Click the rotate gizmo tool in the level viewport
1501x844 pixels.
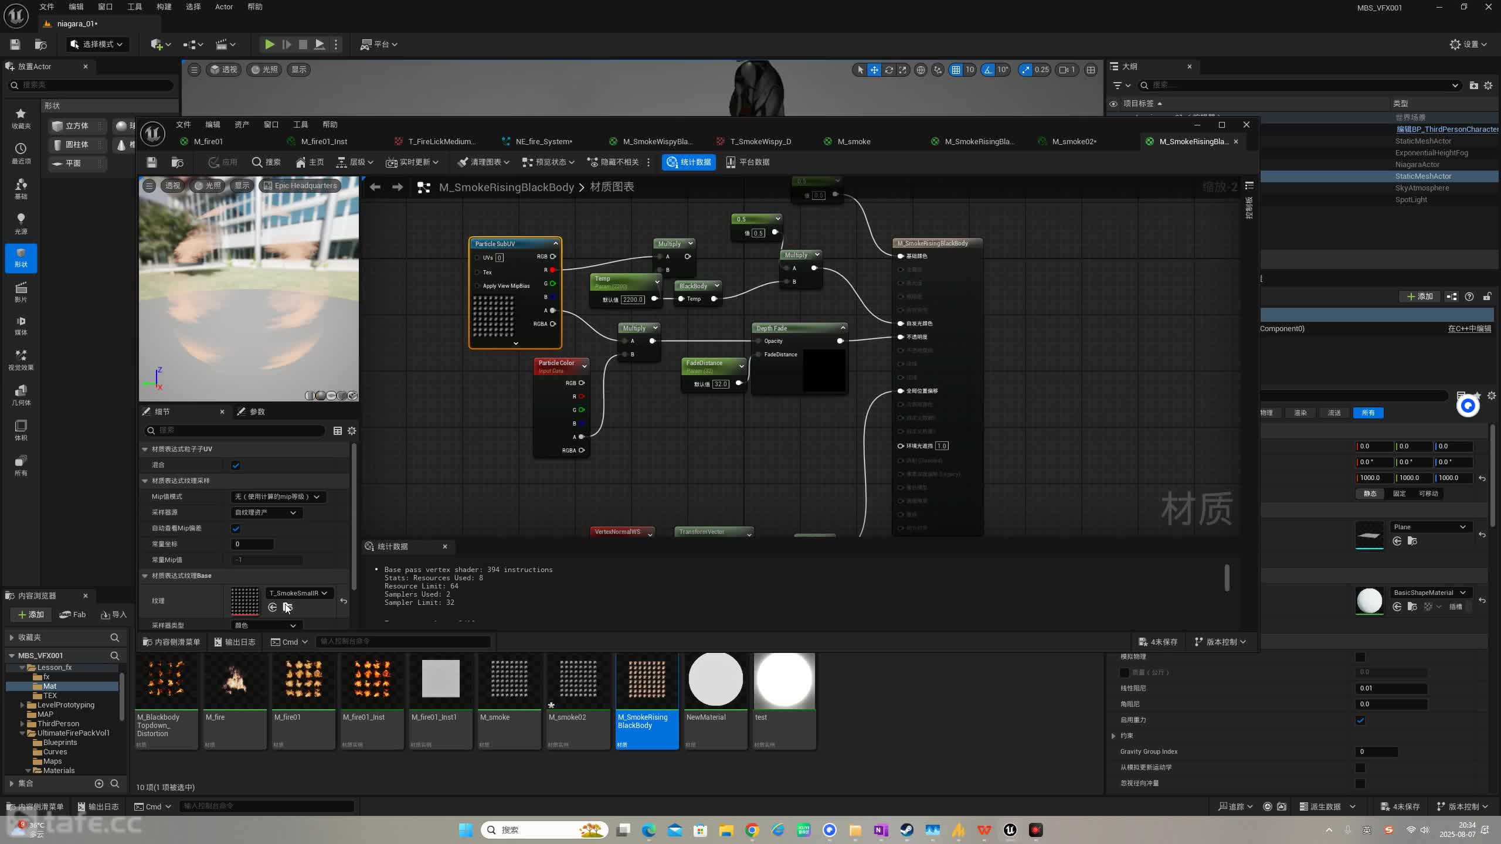889,70
